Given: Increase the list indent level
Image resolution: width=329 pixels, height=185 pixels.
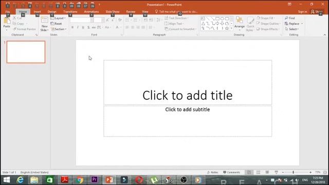Looking at the screenshot, I should [x=151, y=20].
